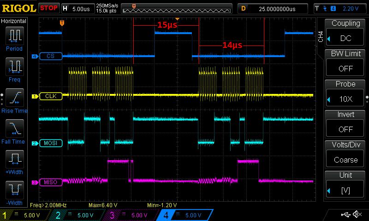Click the trigger source channel 4 badge
The width and height of the screenshot is (369, 221).
[333, 9]
